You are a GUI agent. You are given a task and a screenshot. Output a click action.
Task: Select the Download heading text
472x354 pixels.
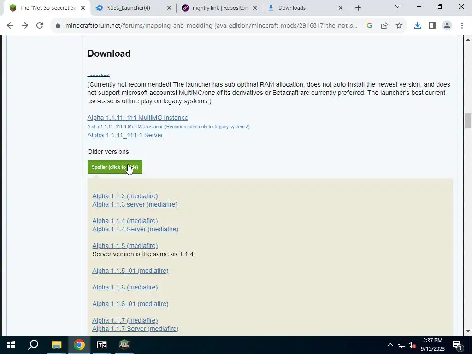109,53
